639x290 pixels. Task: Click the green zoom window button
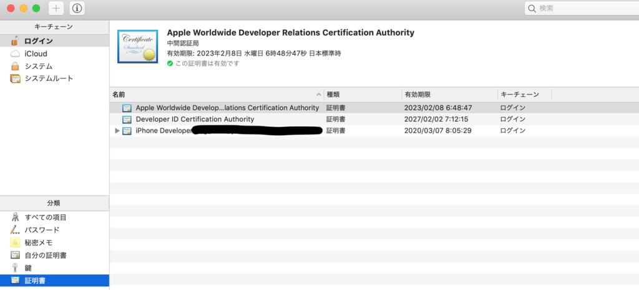point(36,8)
